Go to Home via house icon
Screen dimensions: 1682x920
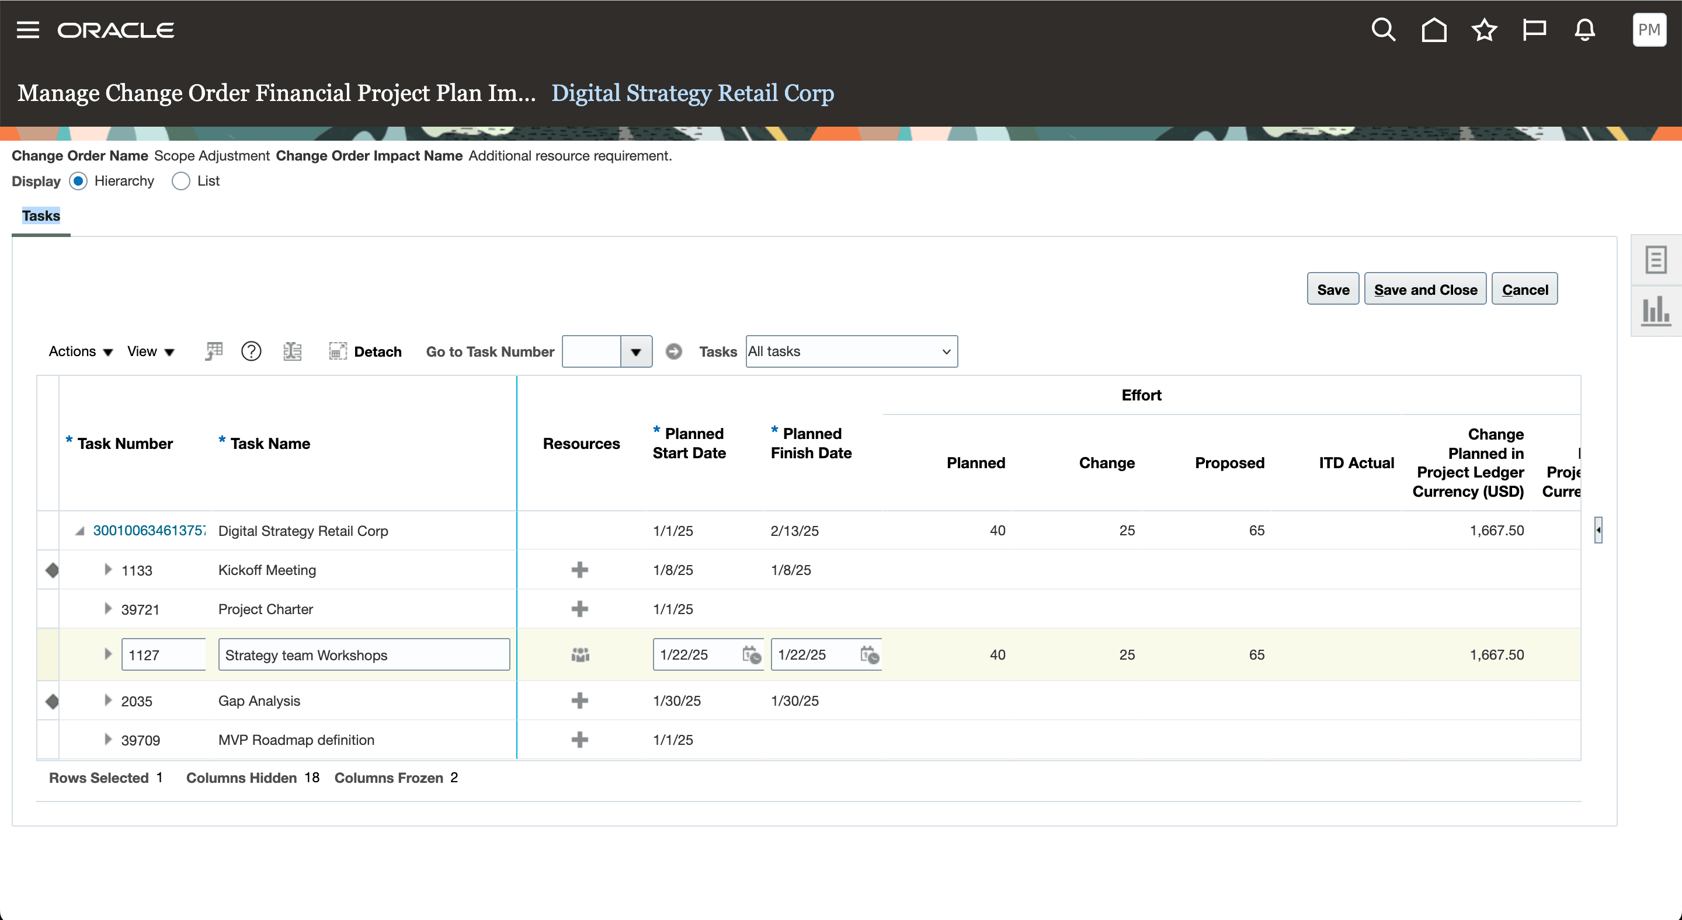pos(1434,30)
